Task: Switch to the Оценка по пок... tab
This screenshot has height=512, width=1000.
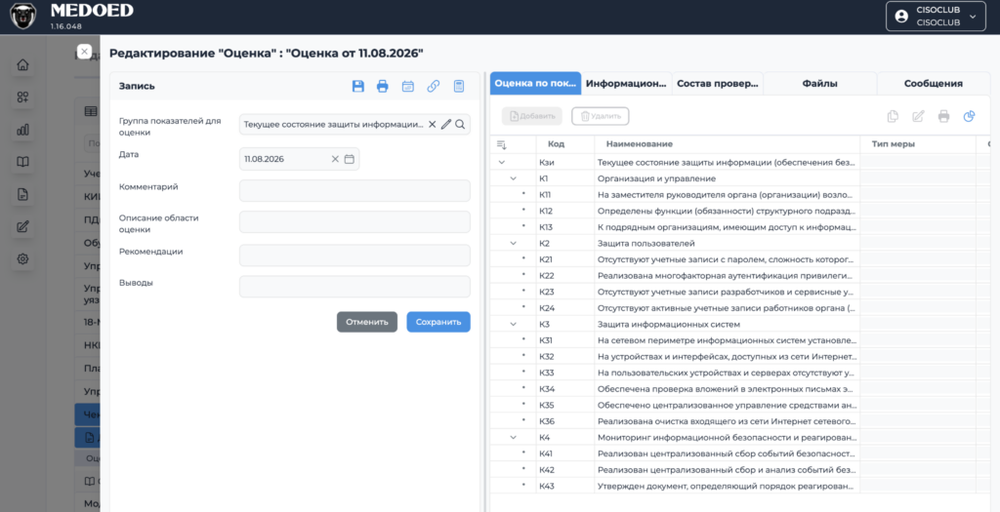Action: [536, 84]
